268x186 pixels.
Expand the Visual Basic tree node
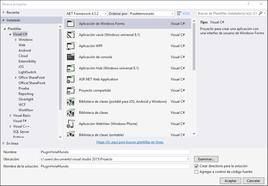(x=11, y=116)
